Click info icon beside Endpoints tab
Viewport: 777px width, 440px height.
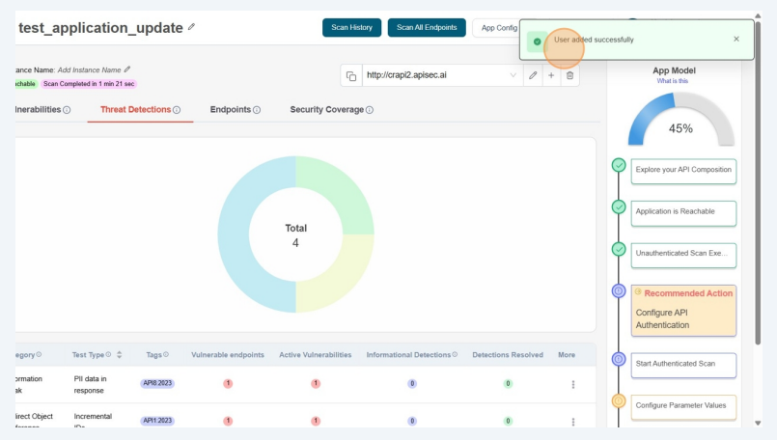point(257,110)
